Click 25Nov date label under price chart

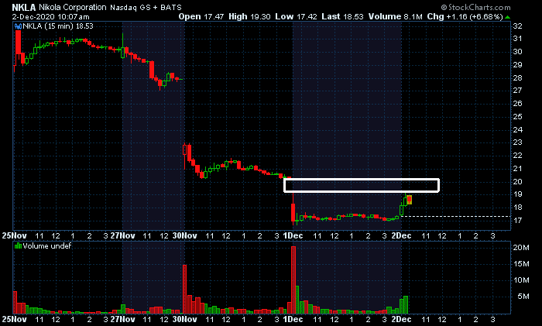point(14,235)
